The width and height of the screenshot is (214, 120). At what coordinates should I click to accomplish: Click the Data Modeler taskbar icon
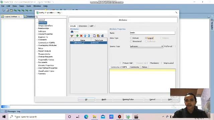[x=128, y=117]
